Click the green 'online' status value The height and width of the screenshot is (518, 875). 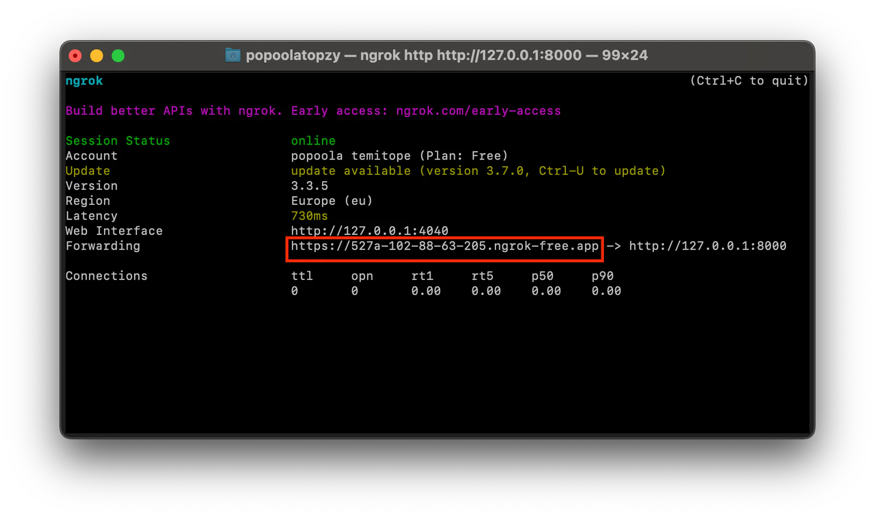[313, 141]
